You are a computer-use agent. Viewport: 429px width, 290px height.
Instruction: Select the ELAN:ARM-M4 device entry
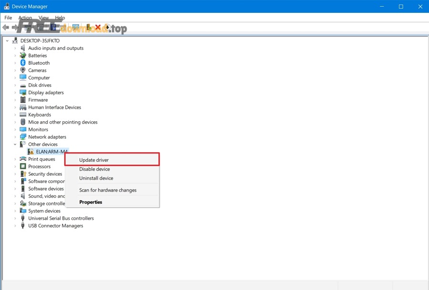coord(51,151)
